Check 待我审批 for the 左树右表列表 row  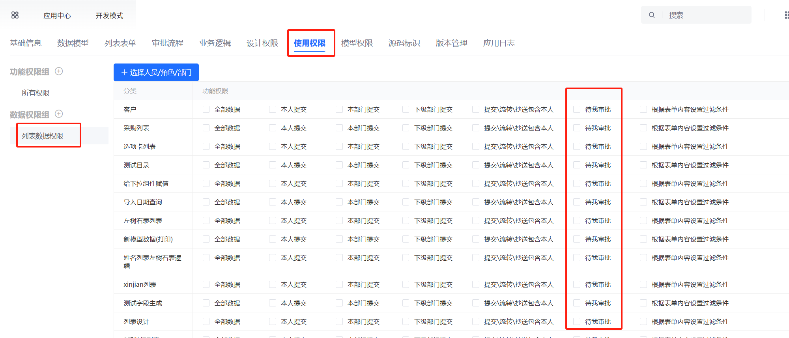pos(577,220)
